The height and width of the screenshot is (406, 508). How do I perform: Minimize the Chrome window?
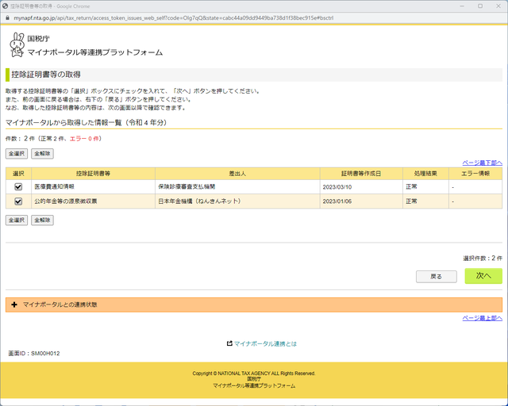pos(462,6)
